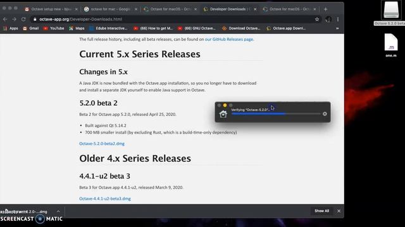Click the verifying progress bar
The width and height of the screenshot is (405, 227).
tap(276, 113)
